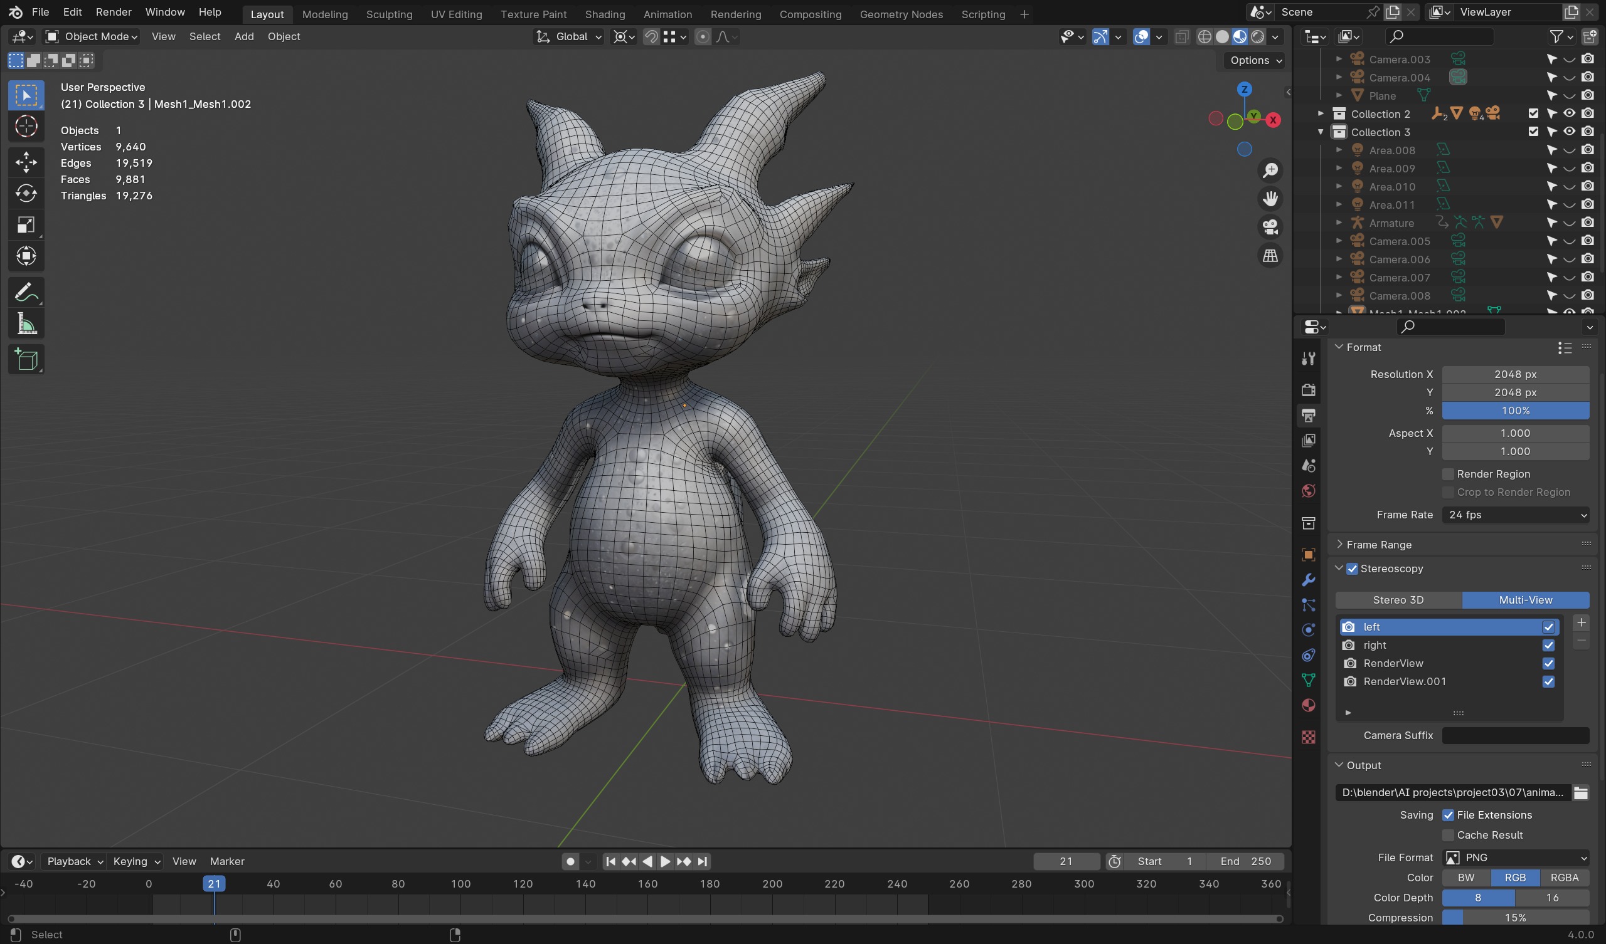Open the Material properties tab
1606x944 pixels.
(1309, 705)
